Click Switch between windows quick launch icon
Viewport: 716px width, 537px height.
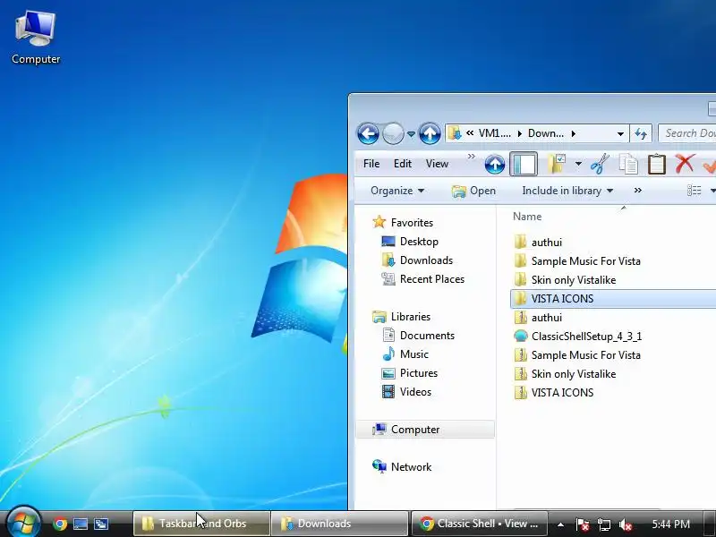coord(101,524)
